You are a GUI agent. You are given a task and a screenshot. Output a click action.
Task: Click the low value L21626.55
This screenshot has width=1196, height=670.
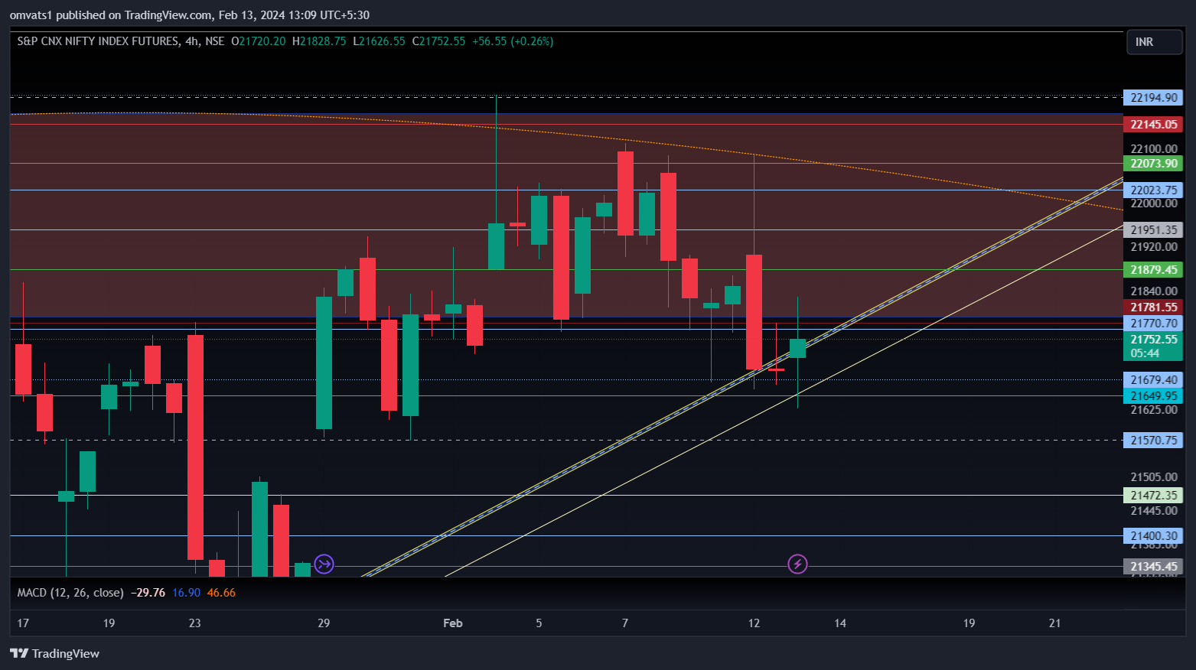(379, 41)
